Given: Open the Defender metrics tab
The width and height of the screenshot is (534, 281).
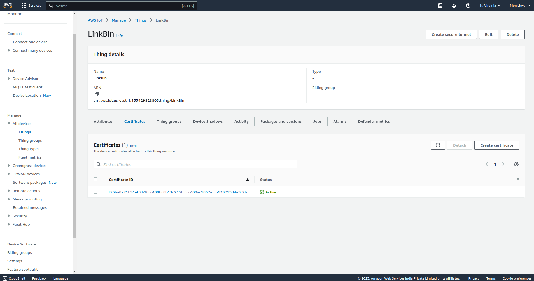Looking at the screenshot, I should 374,121.
